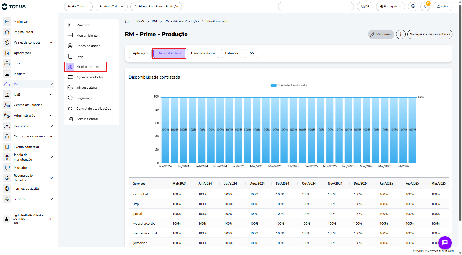Click the Painel de controle chart icon

coord(7,42)
